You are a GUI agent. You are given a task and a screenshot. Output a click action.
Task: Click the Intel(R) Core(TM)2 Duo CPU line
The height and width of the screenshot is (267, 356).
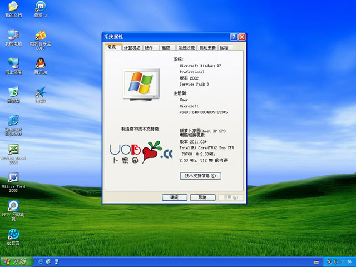point(207,147)
